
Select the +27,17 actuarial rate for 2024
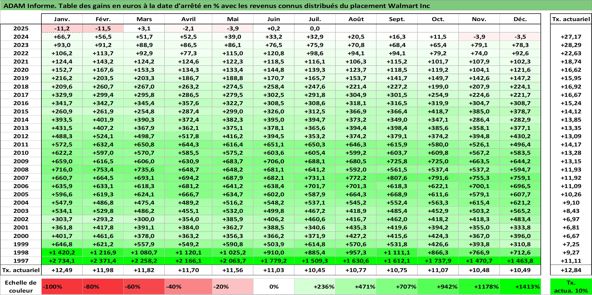pos(571,37)
